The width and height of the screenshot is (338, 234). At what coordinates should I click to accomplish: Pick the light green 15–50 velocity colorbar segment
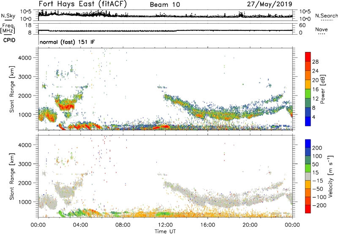point(308,168)
